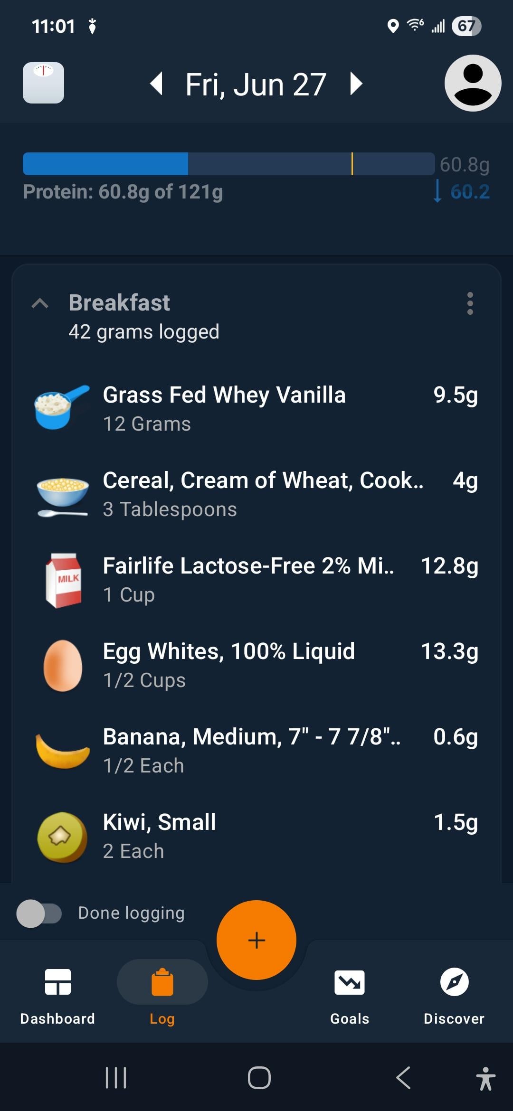The width and height of the screenshot is (513, 1111).
Task: Open the weight scale icon
Action: [x=43, y=83]
